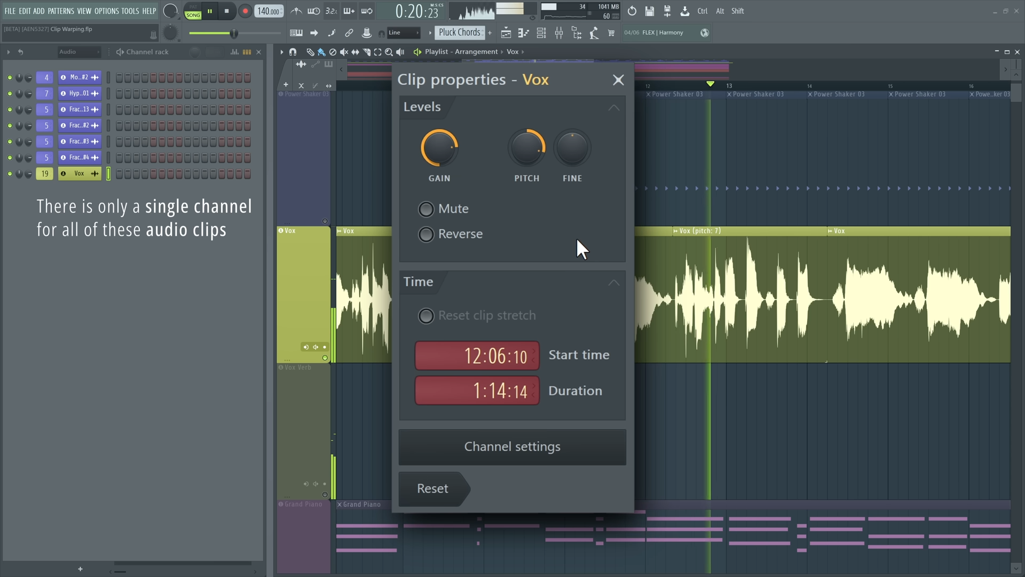This screenshot has width=1025, height=577.
Task: Mute the Vox channel via its LED
Action: pos(10,174)
